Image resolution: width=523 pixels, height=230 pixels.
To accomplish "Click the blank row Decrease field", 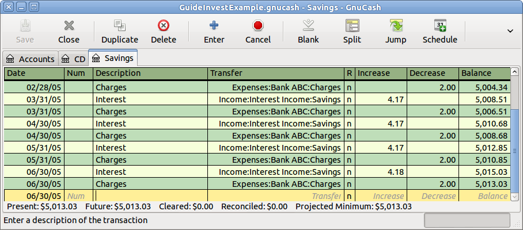I will click(x=433, y=196).
